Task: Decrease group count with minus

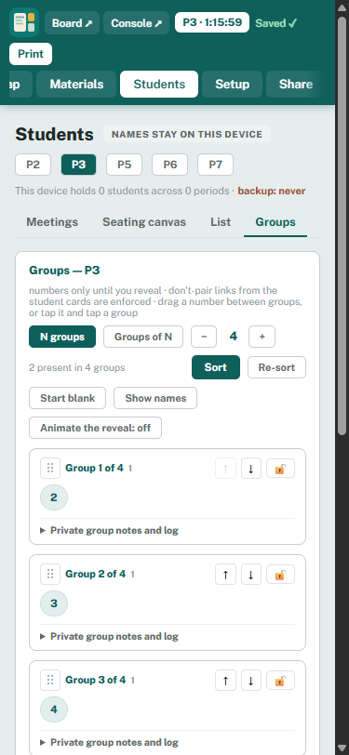Action: pos(204,337)
